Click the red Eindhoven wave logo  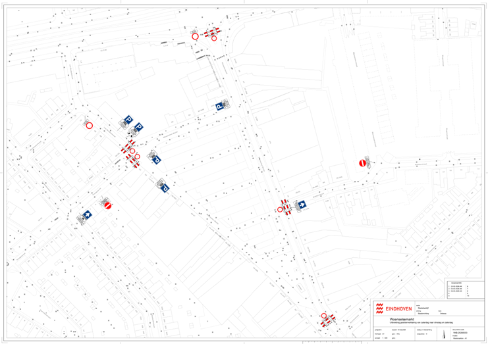point(379,308)
